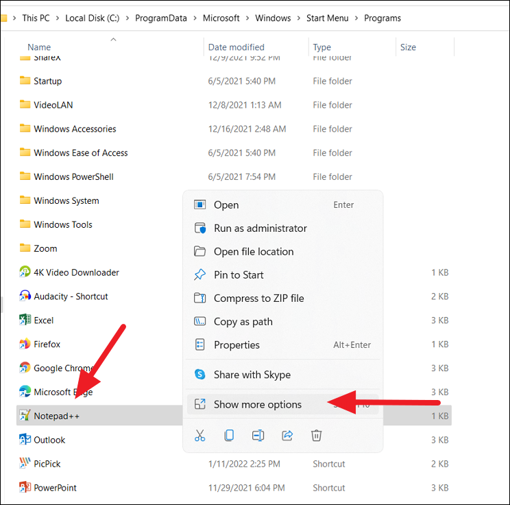
Task: Expand the chevron after ProgramData breadcrumb
Action: pos(195,19)
